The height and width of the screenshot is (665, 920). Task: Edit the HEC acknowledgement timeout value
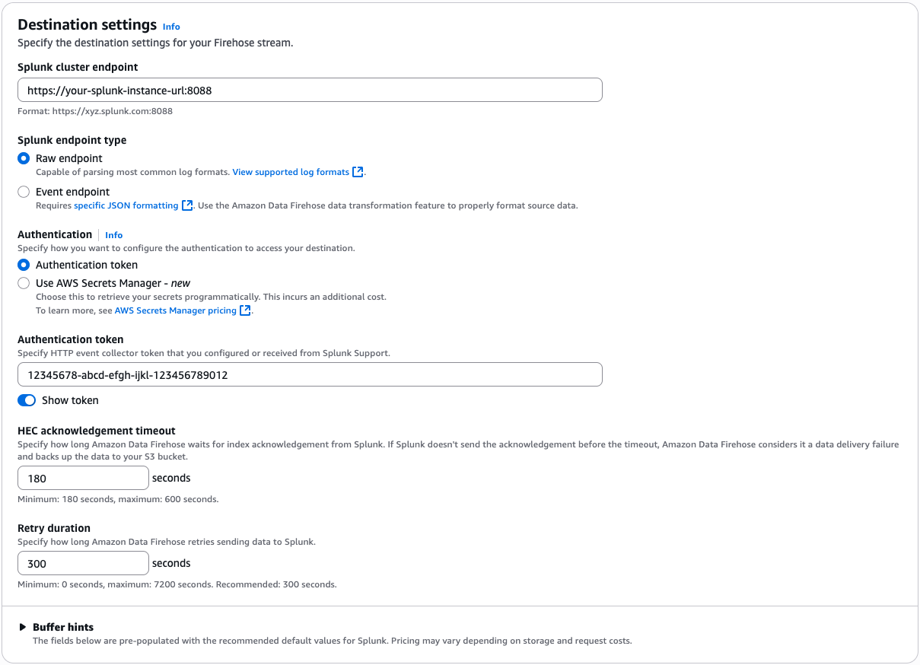click(x=82, y=477)
